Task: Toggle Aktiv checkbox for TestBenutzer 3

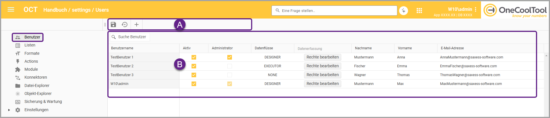Action: pyautogui.click(x=194, y=75)
